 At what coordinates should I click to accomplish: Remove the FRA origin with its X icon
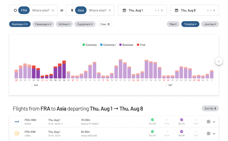[53, 10]
